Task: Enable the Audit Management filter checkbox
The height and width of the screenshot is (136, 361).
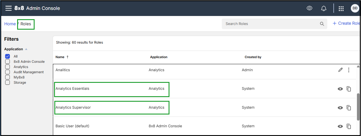Action: point(8,72)
